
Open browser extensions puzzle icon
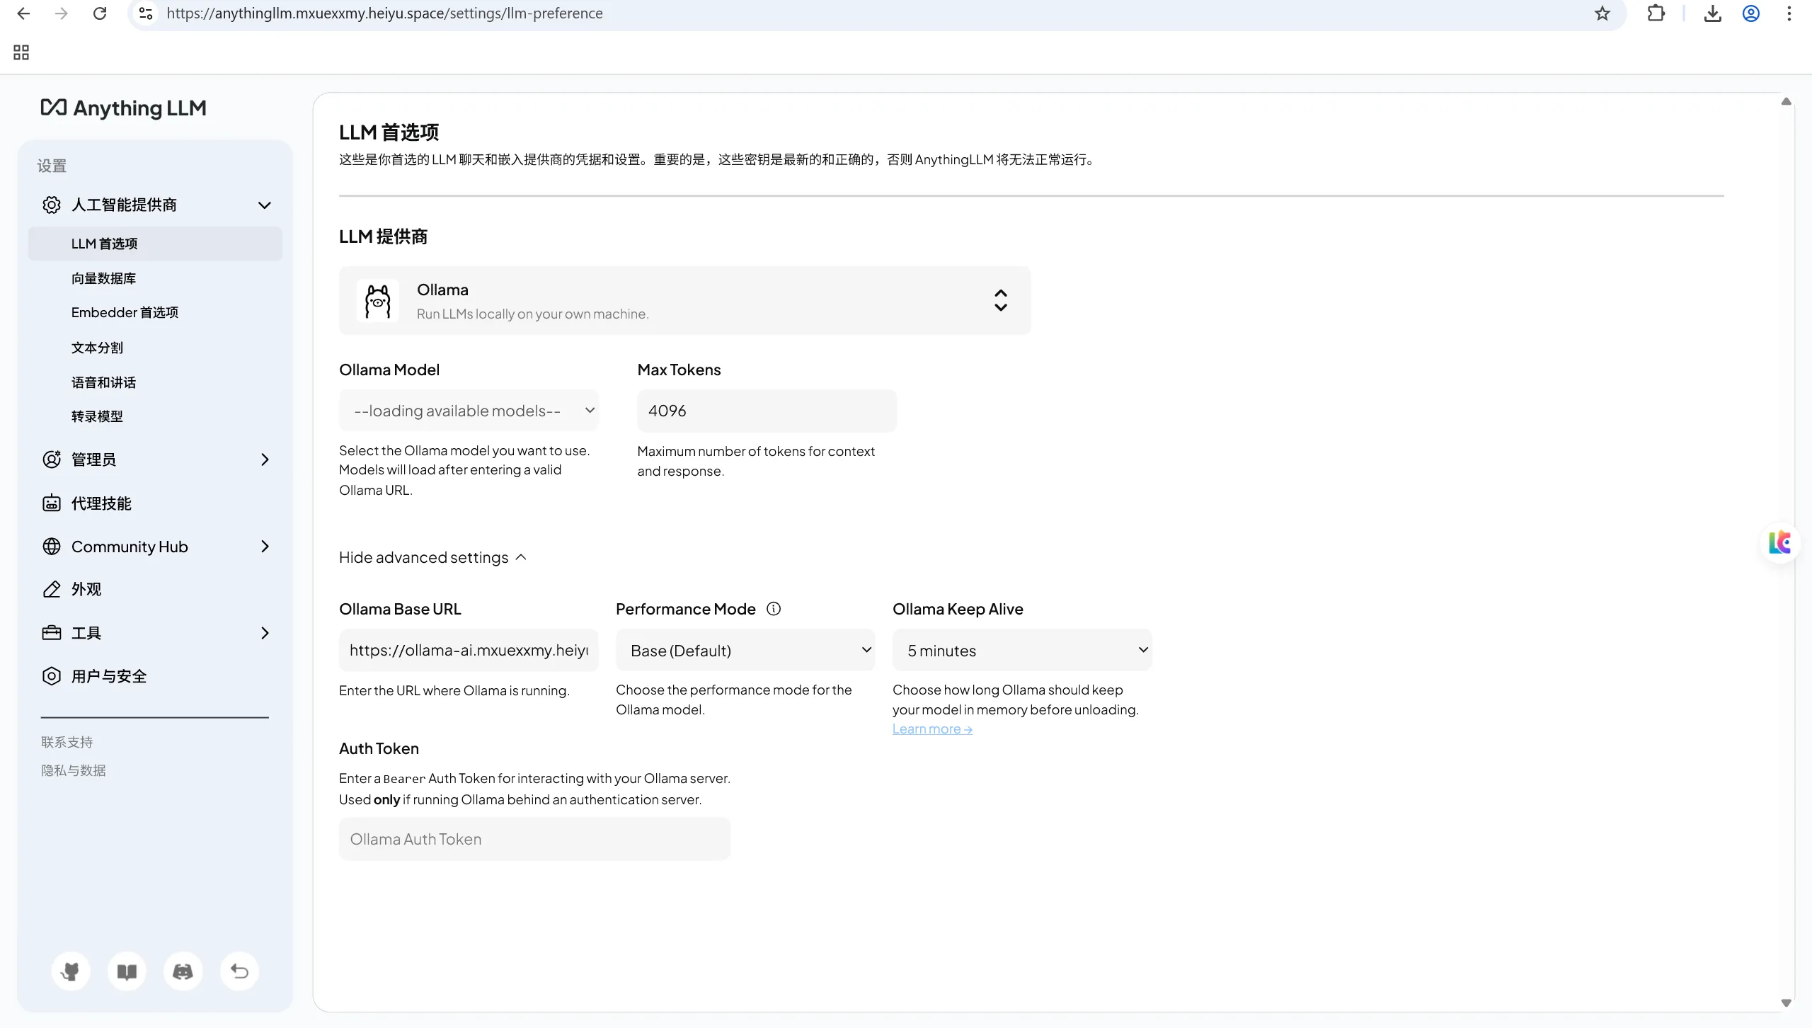pos(1656,13)
